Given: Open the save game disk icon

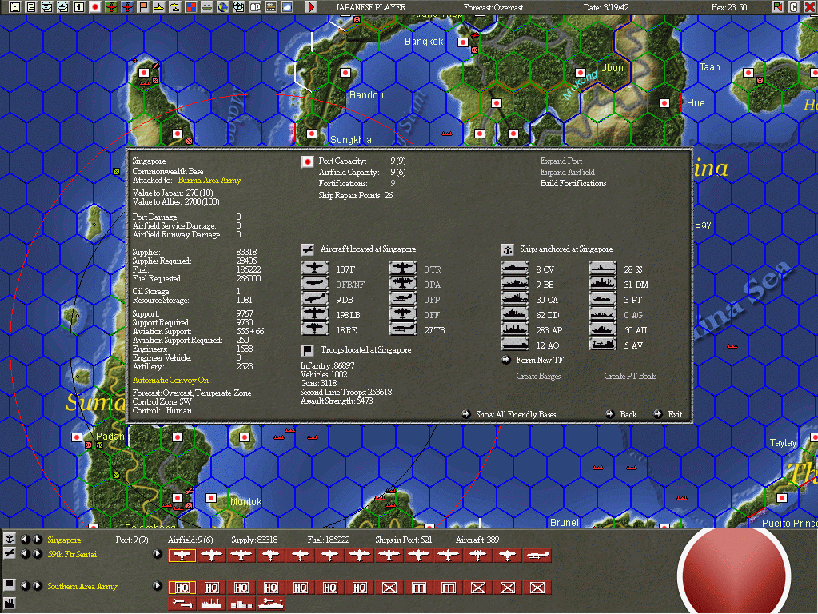Looking at the screenshot, I should click(15, 6).
